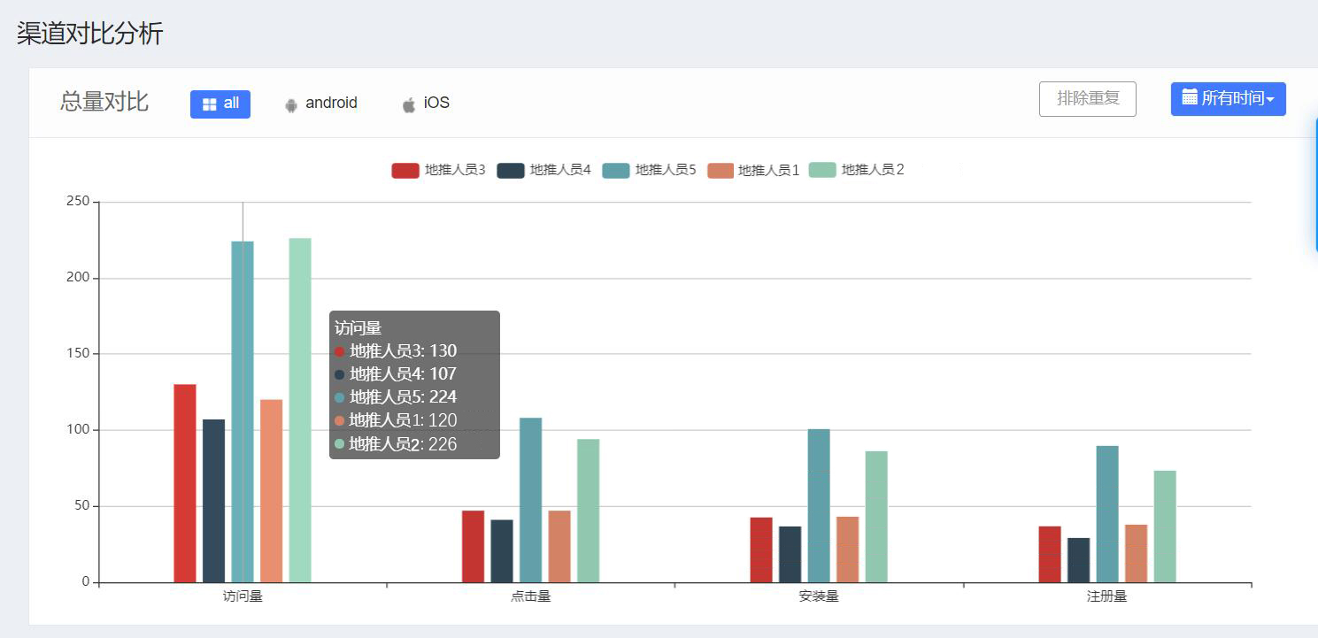Click the teal 地推人员5 bar in 点击量
This screenshot has width=1318, height=638.
pos(530,500)
